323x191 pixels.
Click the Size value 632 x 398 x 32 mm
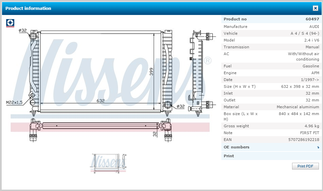point(300,86)
